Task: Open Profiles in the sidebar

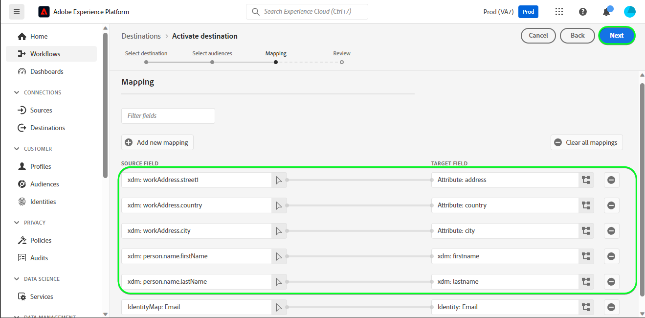Action: coord(51,166)
